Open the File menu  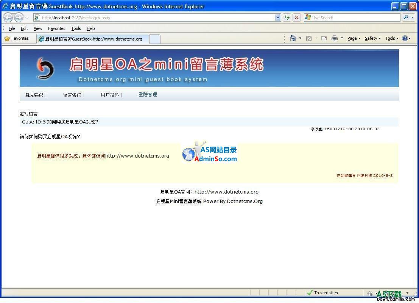click(12, 28)
